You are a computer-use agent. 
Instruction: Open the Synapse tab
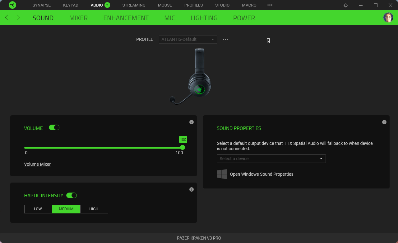42,5
